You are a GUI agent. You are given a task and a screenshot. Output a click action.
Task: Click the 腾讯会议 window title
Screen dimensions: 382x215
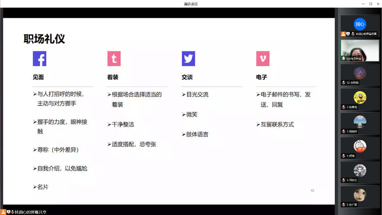(x=191, y=4)
